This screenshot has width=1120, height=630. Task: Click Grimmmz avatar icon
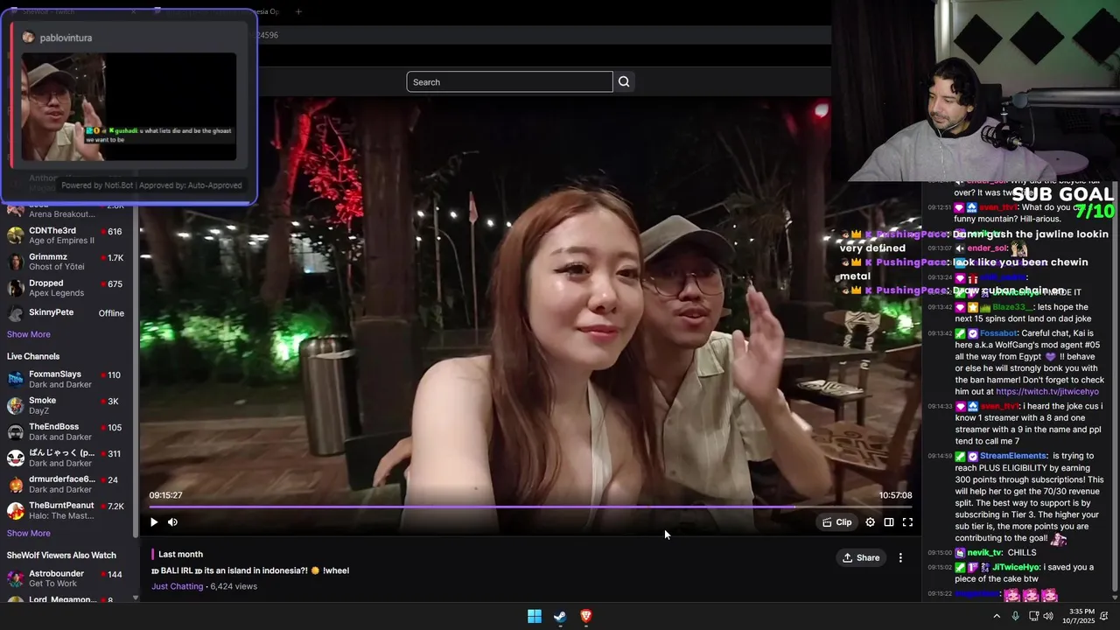click(x=15, y=262)
